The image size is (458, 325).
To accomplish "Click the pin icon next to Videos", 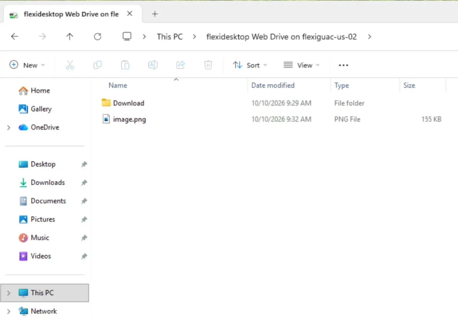I will pos(84,256).
